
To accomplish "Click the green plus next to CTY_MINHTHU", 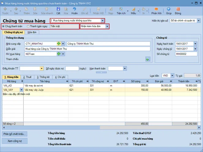I will [58, 44].
